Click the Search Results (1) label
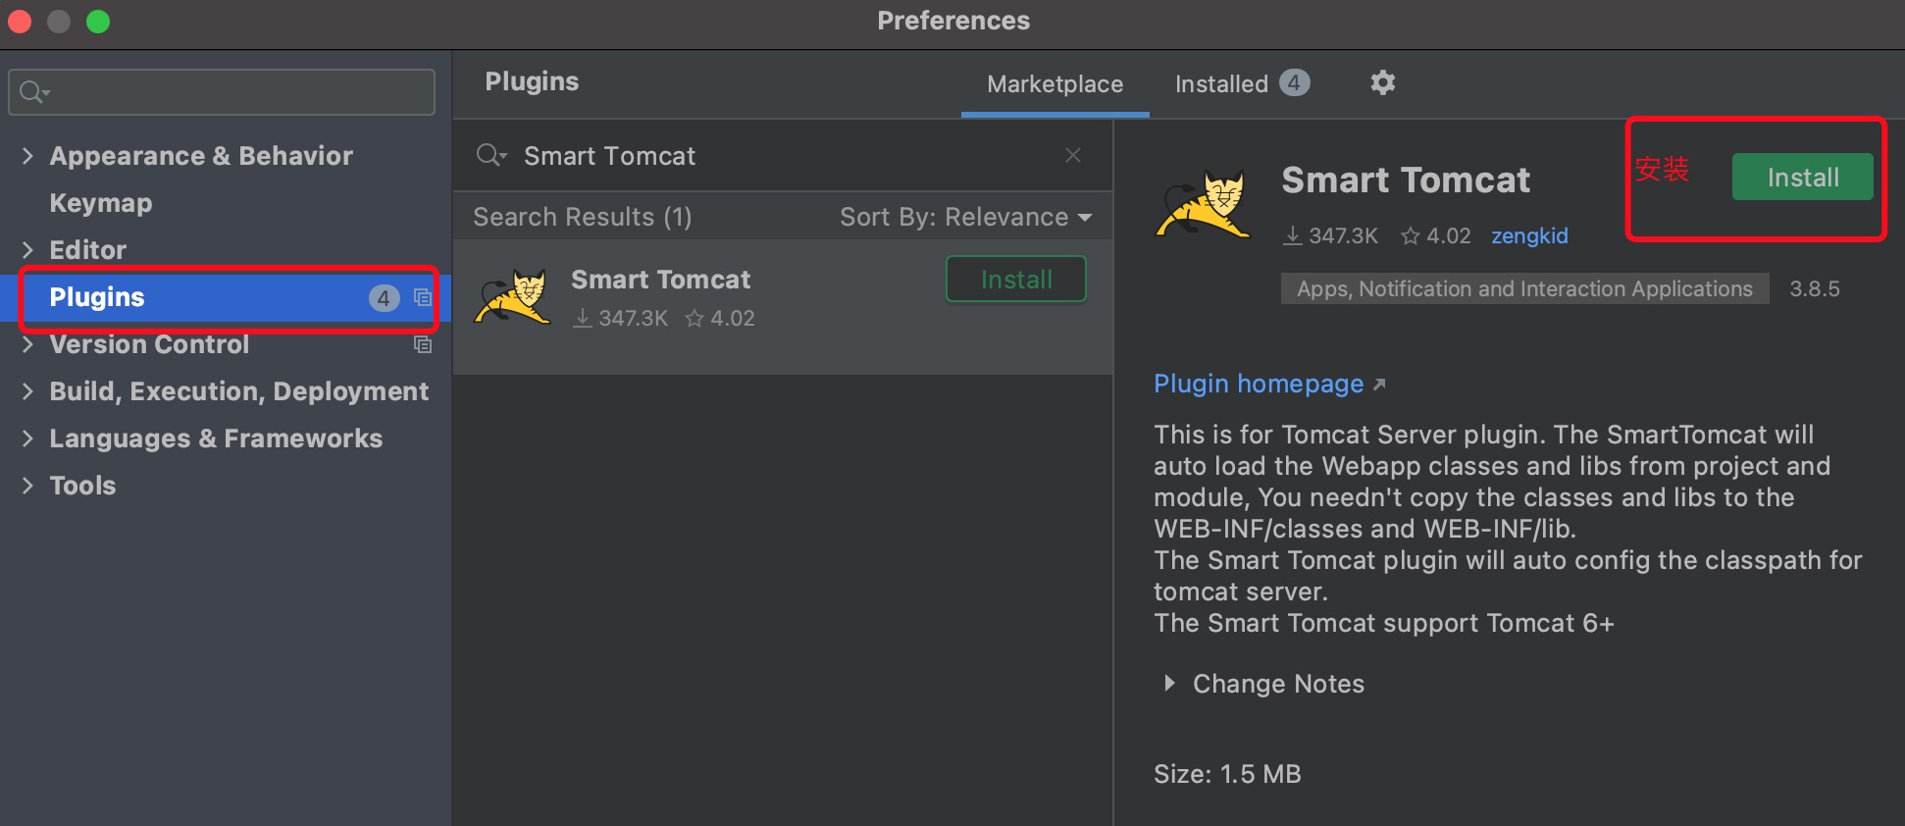Image resolution: width=1905 pixels, height=826 pixels. click(583, 217)
